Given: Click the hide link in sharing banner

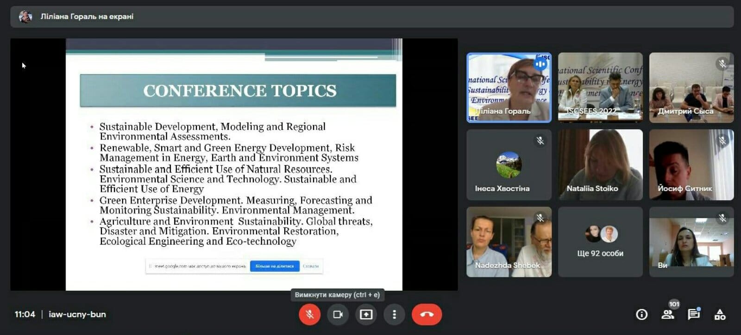Looking at the screenshot, I should (x=311, y=266).
